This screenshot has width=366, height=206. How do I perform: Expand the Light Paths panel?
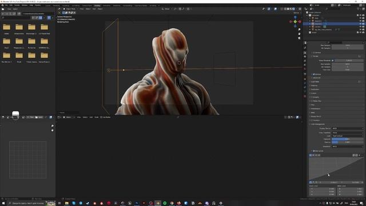(x=315, y=82)
